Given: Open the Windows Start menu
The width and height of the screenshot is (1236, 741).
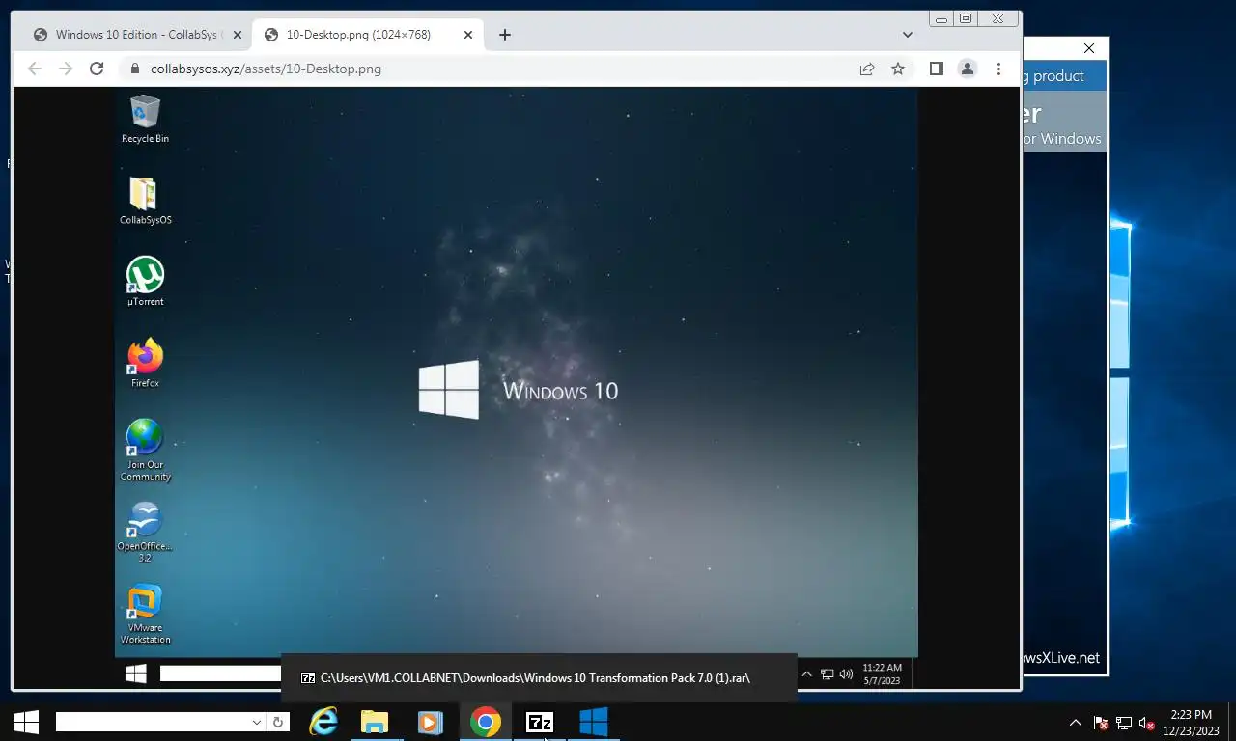Looking at the screenshot, I should (x=26, y=722).
